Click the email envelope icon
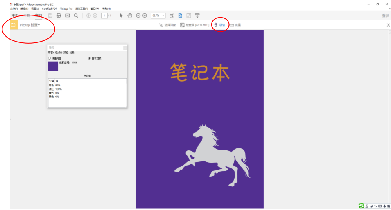The width and height of the screenshot is (391, 210). pos(67,15)
